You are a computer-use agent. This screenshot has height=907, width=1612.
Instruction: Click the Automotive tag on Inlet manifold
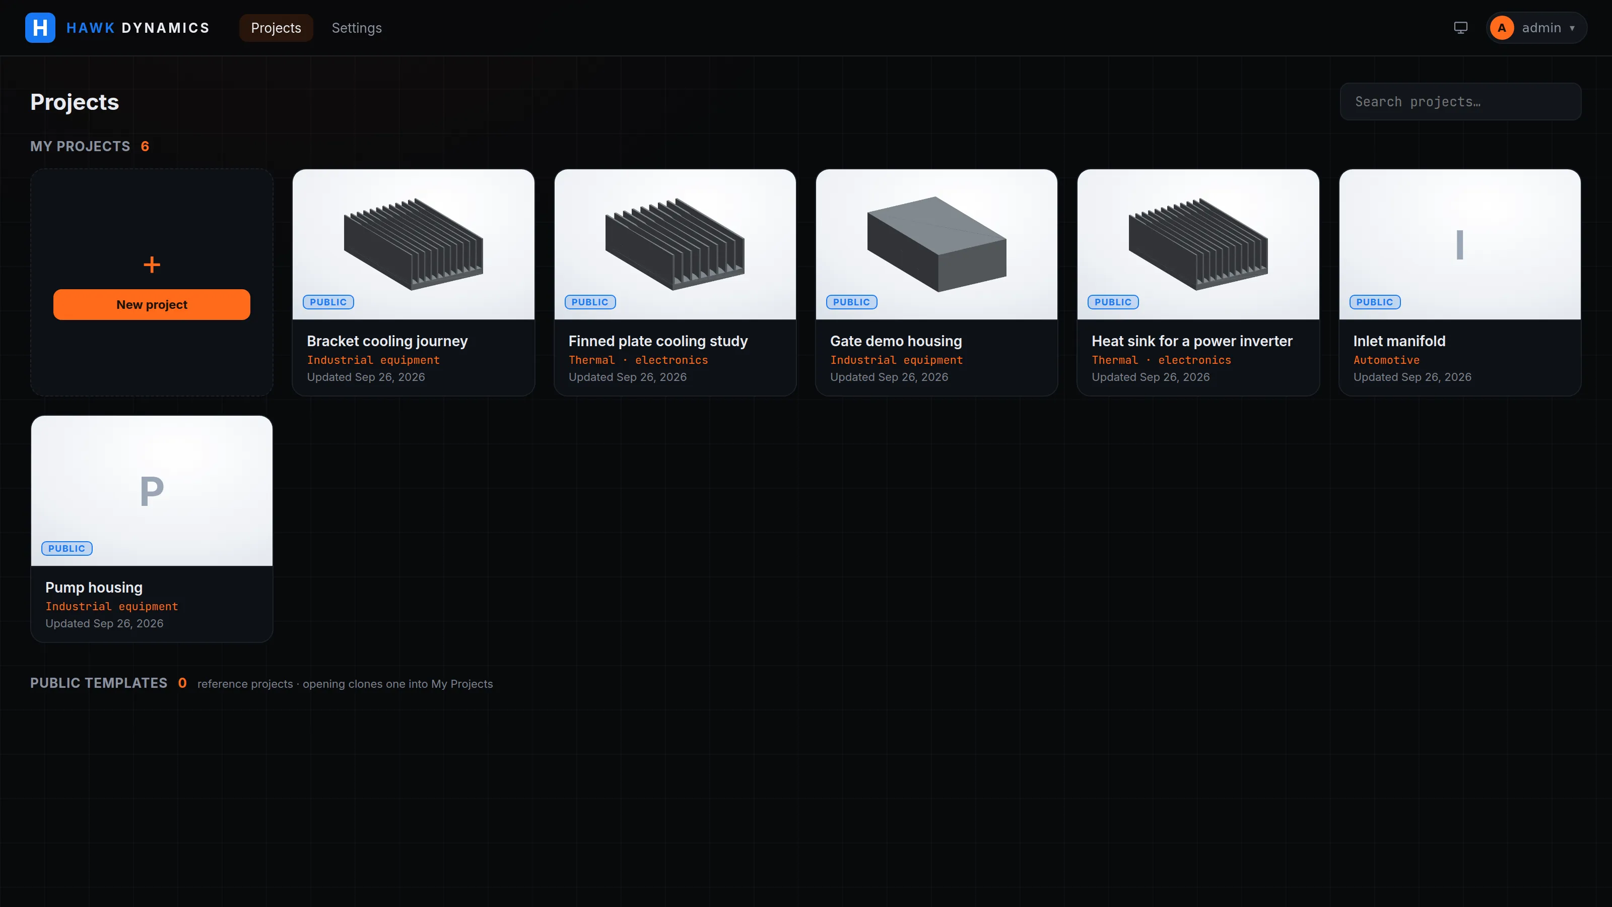point(1387,360)
